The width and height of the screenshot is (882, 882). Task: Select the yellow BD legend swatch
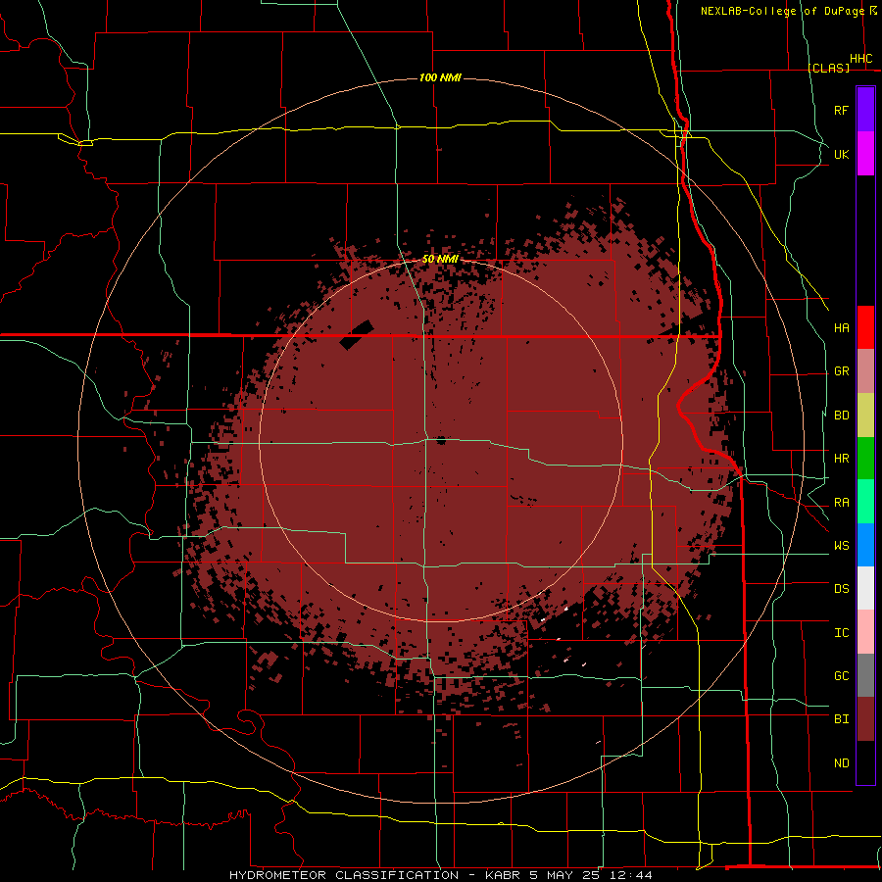pyautogui.click(x=865, y=416)
